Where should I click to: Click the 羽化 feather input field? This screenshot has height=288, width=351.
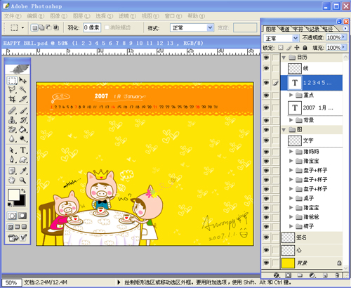[x=92, y=27]
